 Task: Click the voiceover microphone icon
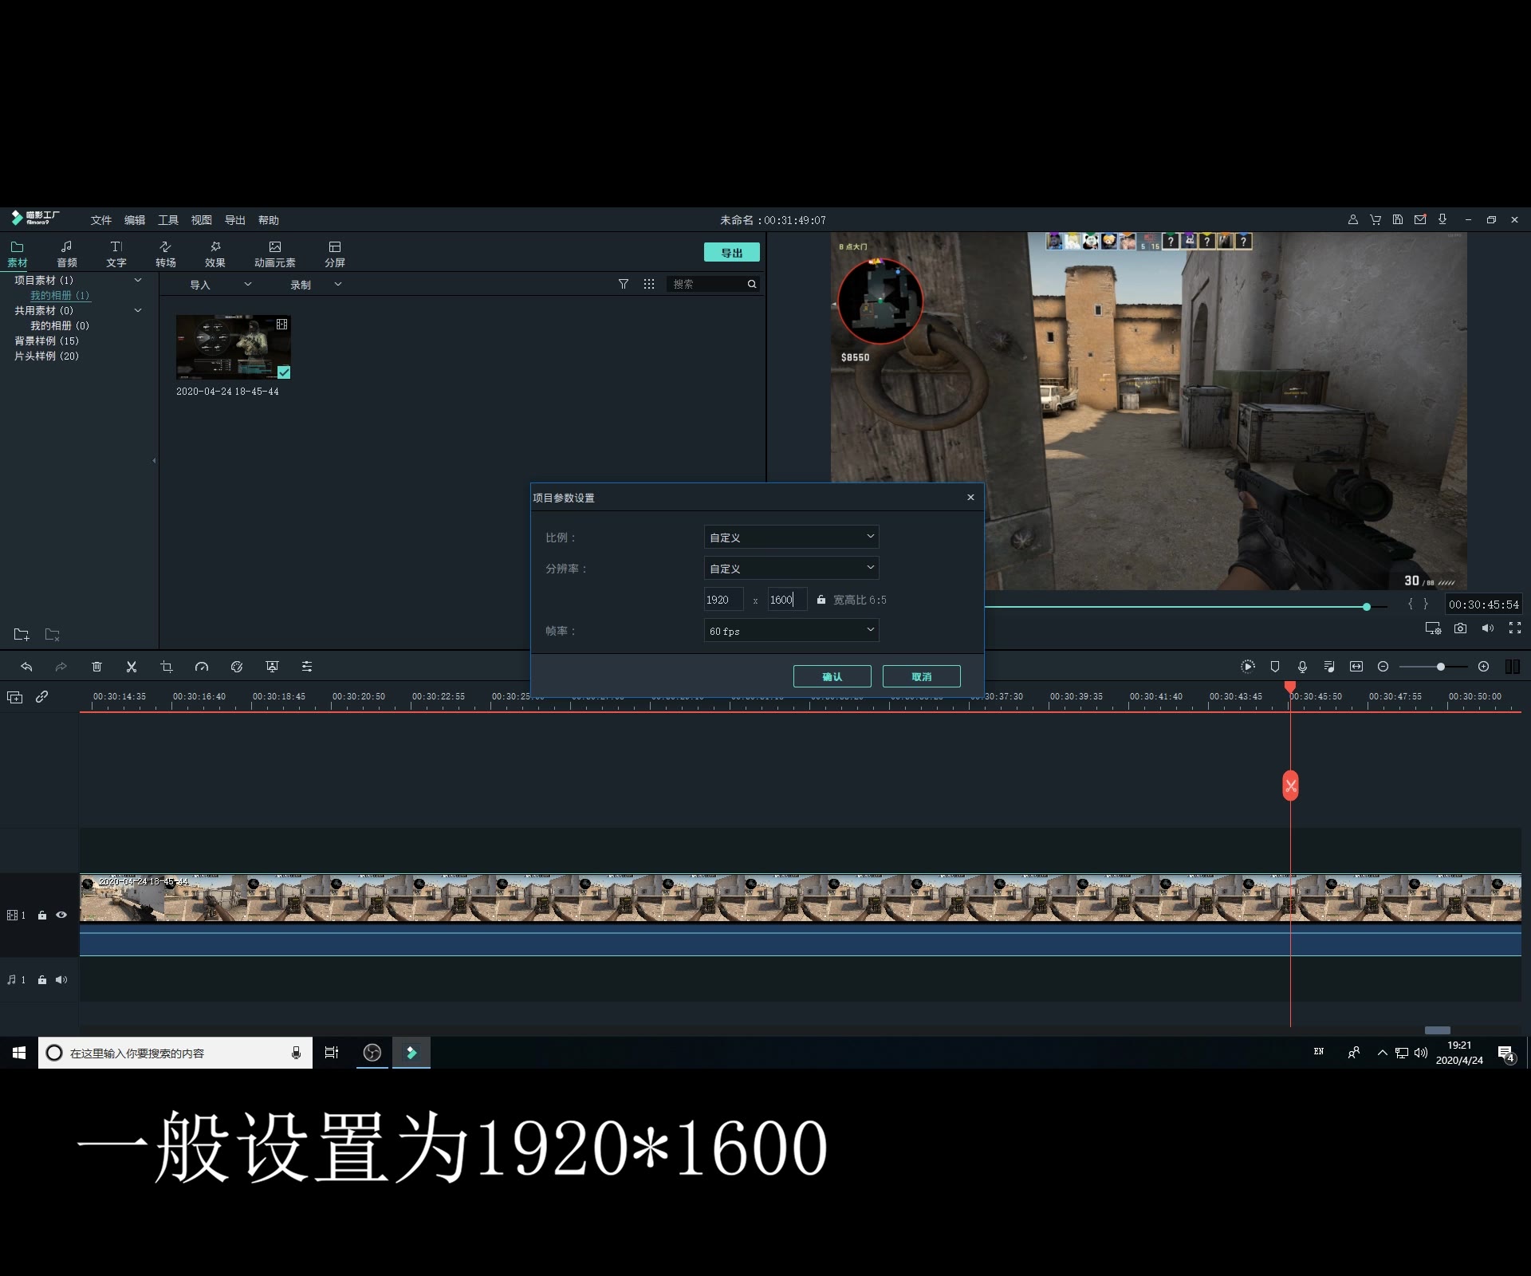click(1302, 667)
